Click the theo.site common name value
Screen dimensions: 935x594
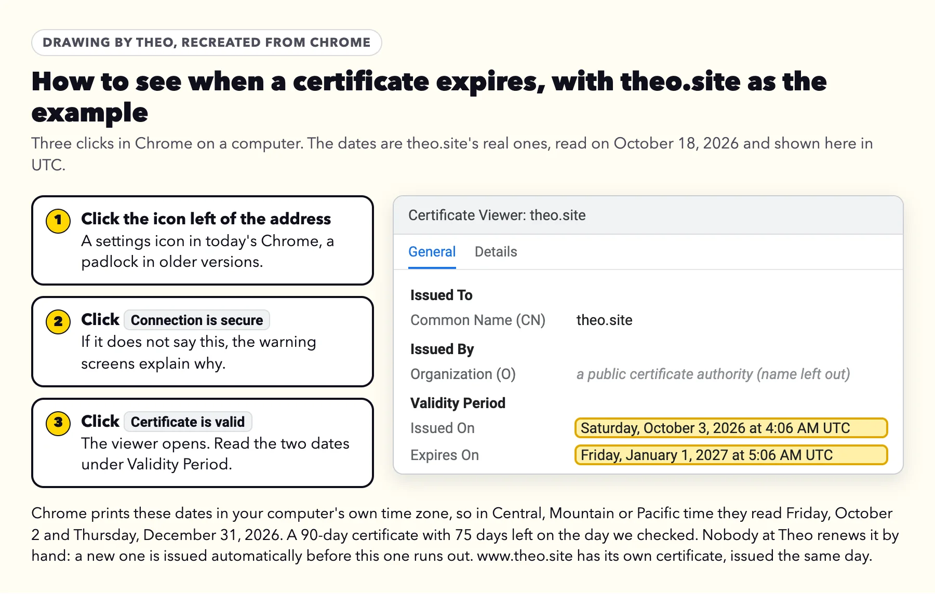tap(604, 320)
